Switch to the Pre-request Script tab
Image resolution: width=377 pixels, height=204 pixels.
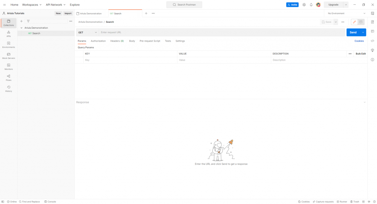[150, 41]
